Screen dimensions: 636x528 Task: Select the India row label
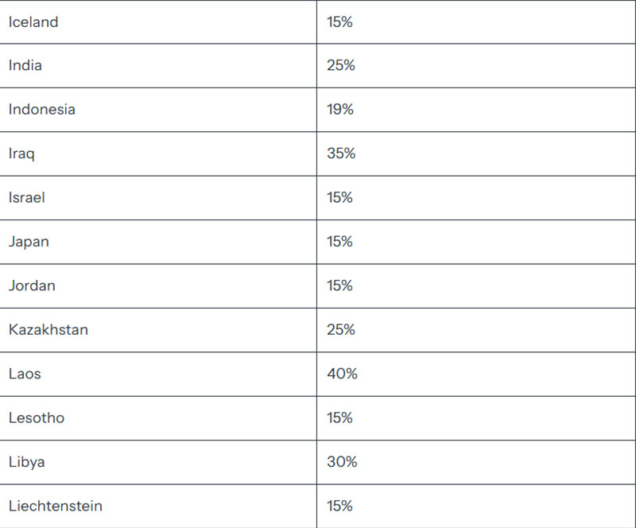25,65
